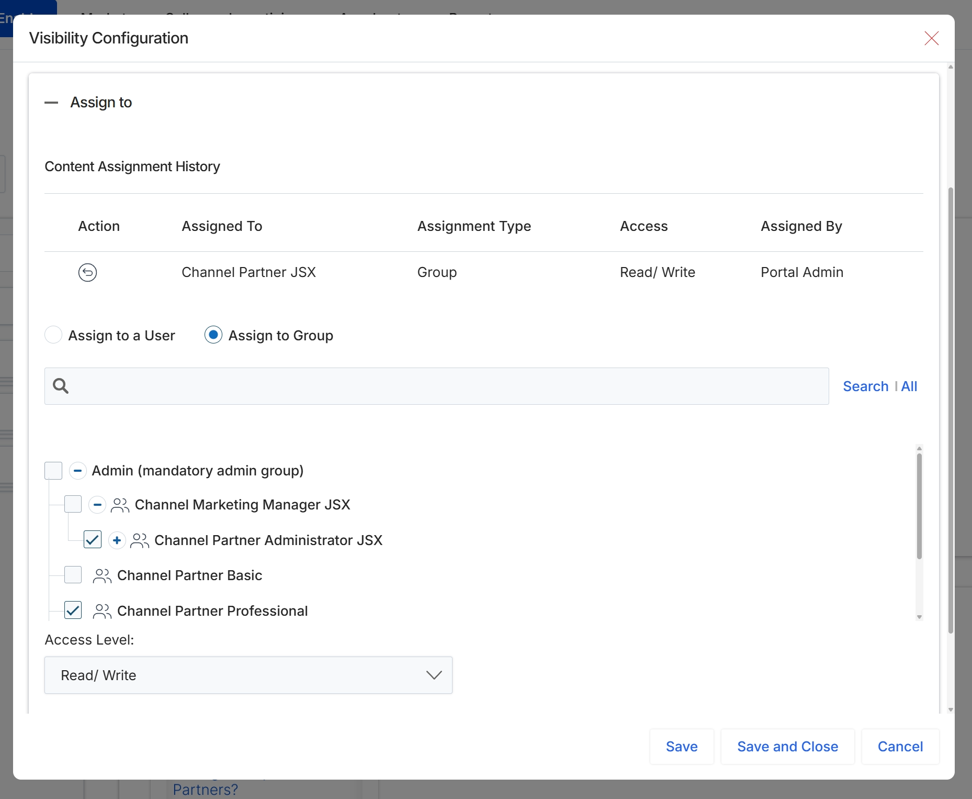The height and width of the screenshot is (799, 972).
Task: Select Assign to Group radio
Action: (x=213, y=335)
